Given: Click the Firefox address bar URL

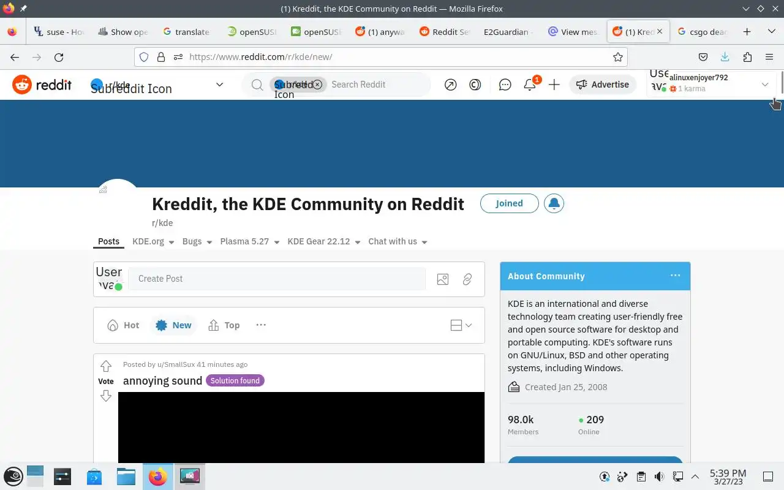Looking at the screenshot, I should (x=260, y=57).
